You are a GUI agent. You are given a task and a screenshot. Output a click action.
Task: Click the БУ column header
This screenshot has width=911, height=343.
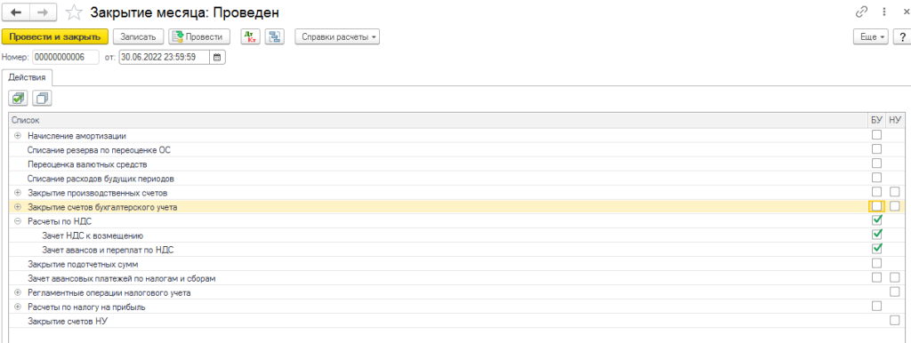[876, 121]
